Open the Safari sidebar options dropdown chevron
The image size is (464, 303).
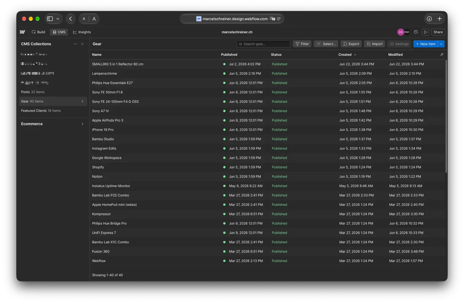58,19
